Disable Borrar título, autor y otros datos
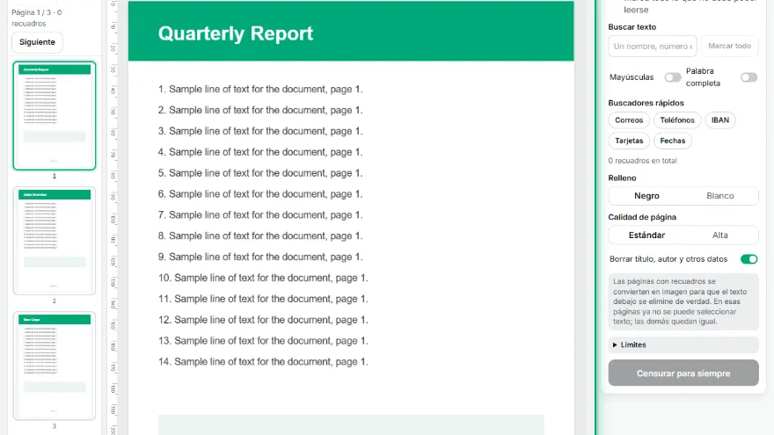This screenshot has width=774, height=435. (748, 259)
